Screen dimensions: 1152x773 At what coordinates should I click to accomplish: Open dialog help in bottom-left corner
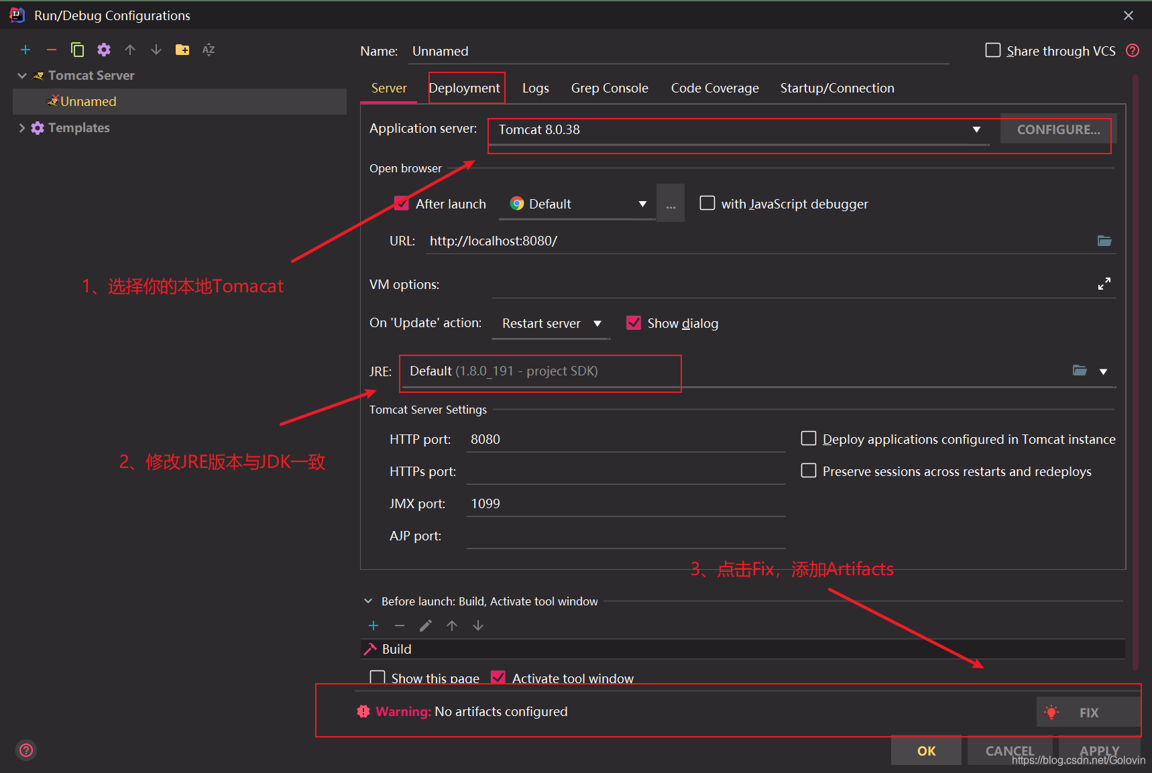26,750
